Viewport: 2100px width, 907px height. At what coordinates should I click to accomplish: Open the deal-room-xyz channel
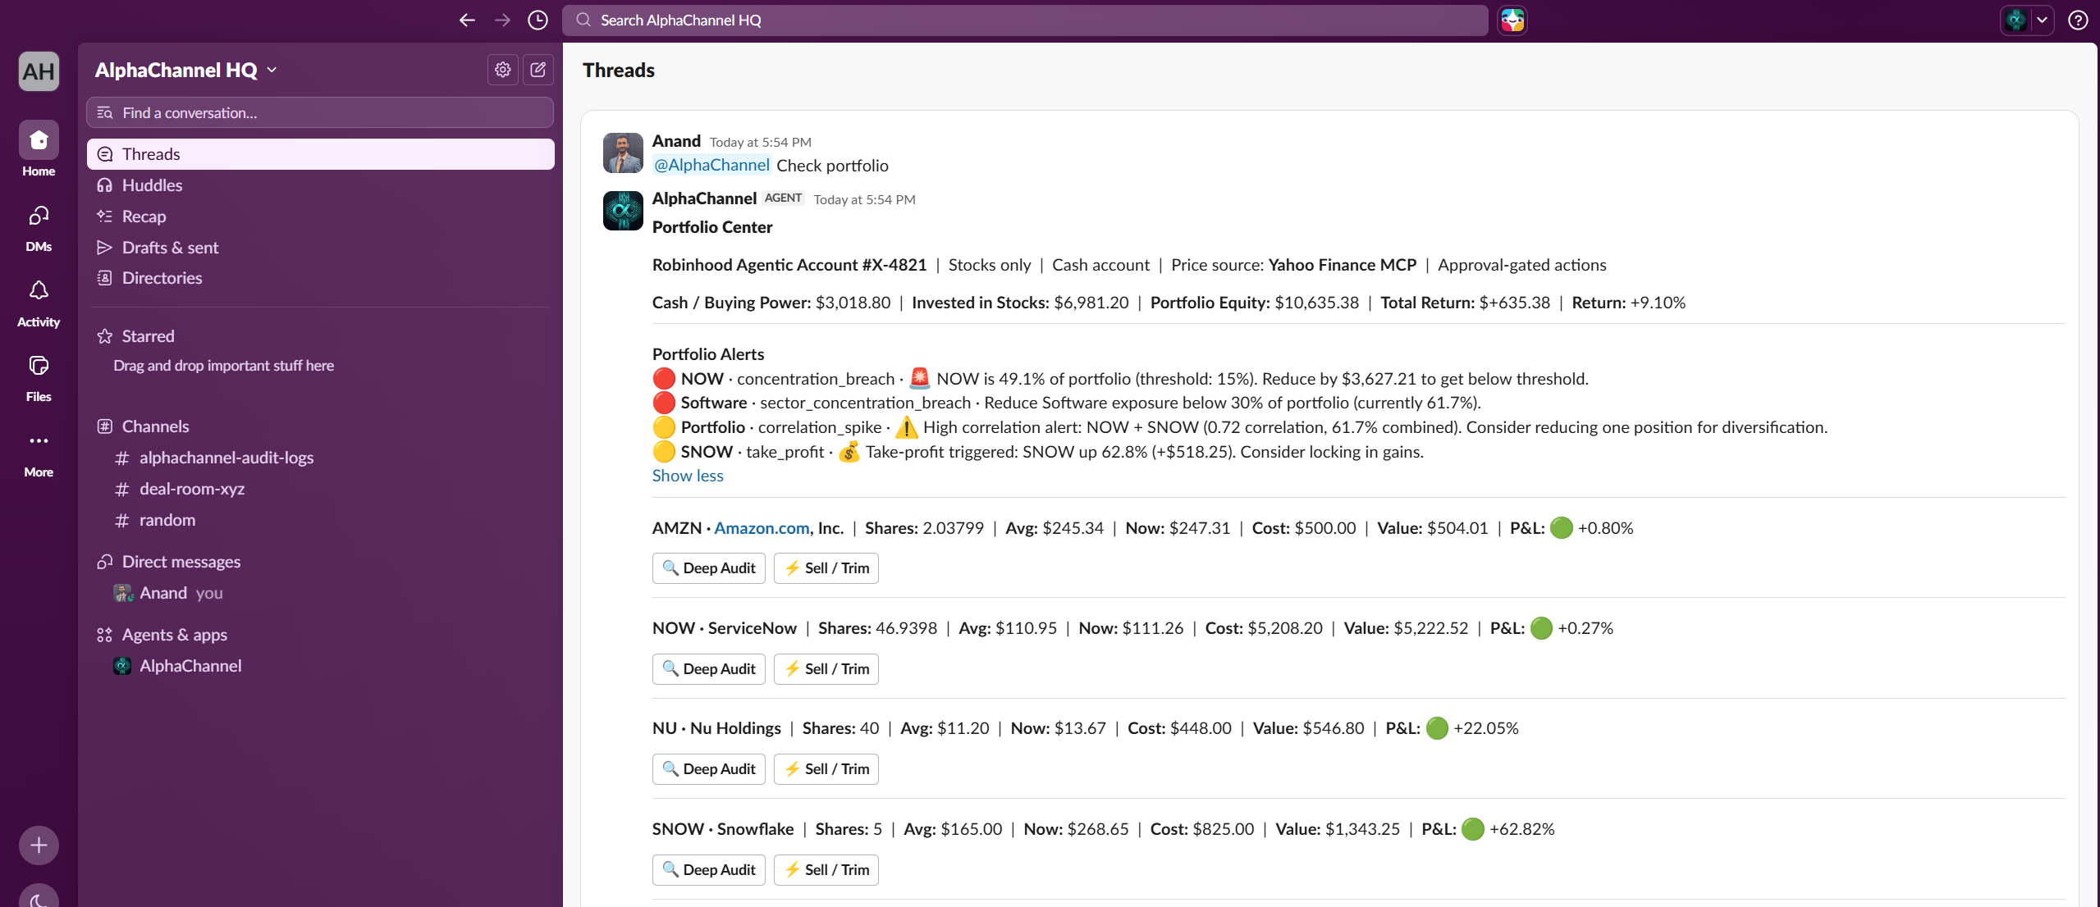[x=320, y=489]
